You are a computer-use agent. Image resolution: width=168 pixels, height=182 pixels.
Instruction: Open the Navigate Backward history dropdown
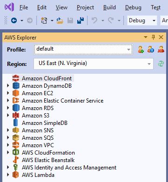pos(22,20)
